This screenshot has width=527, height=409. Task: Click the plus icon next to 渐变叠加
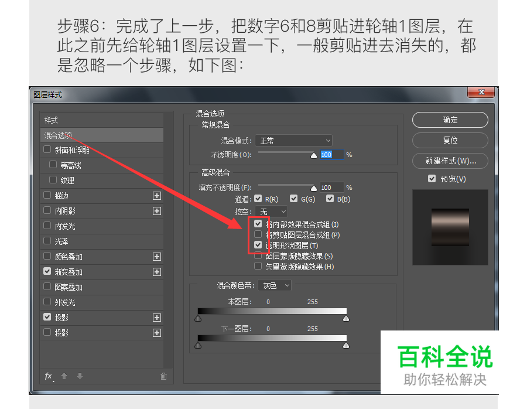[x=157, y=271]
